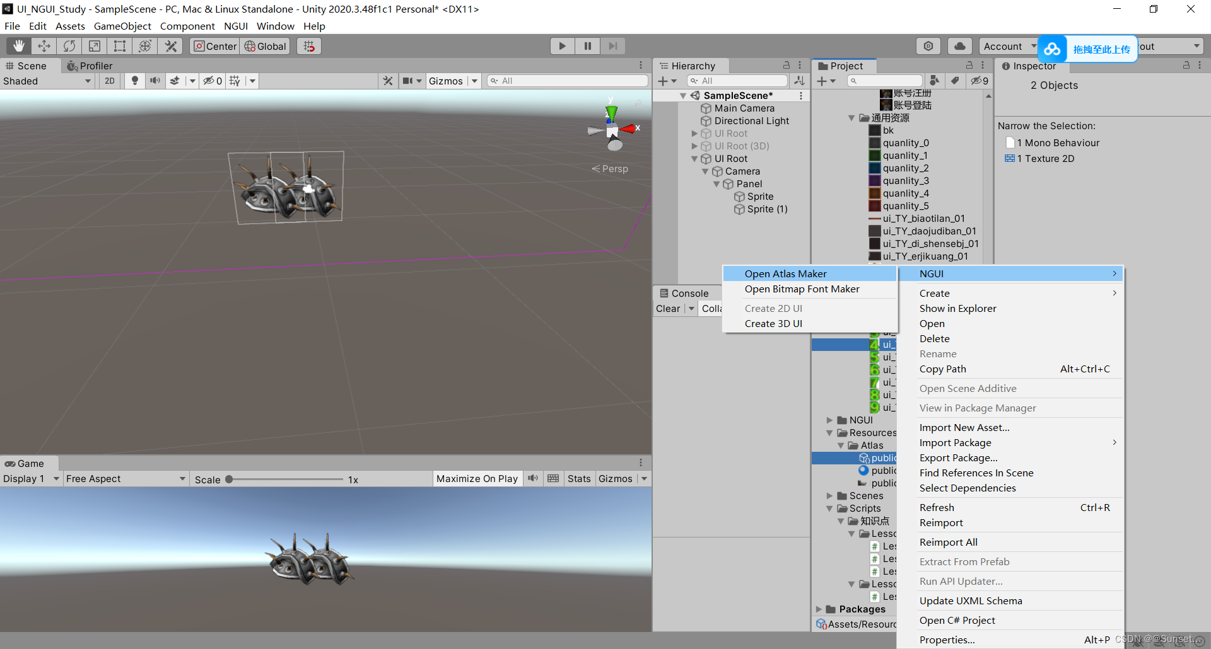Click the Clear console button

(x=668, y=308)
